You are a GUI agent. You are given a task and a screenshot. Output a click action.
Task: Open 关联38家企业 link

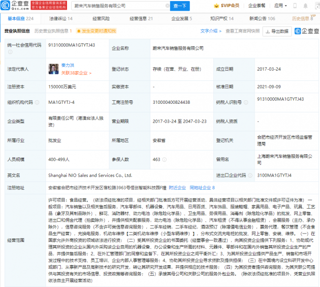click(76, 73)
